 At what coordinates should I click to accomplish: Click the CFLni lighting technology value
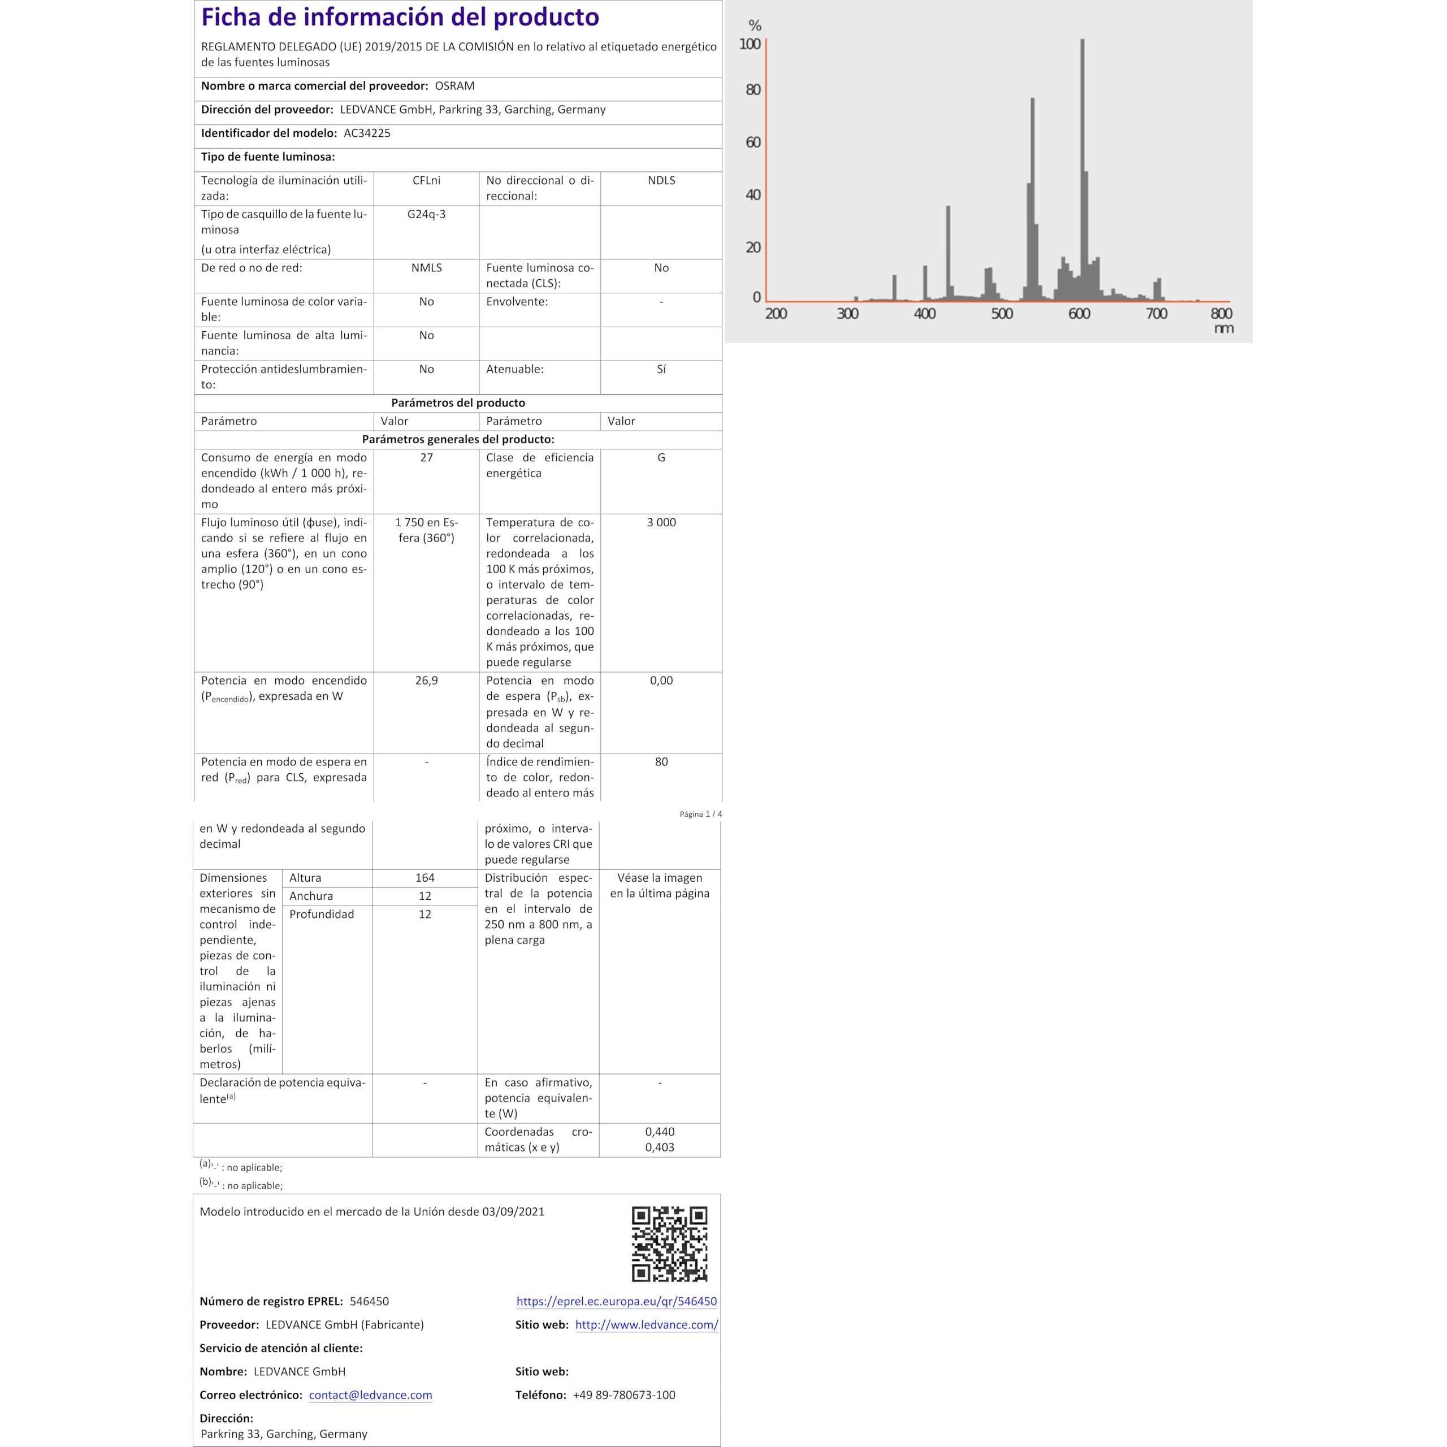[x=426, y=180]
